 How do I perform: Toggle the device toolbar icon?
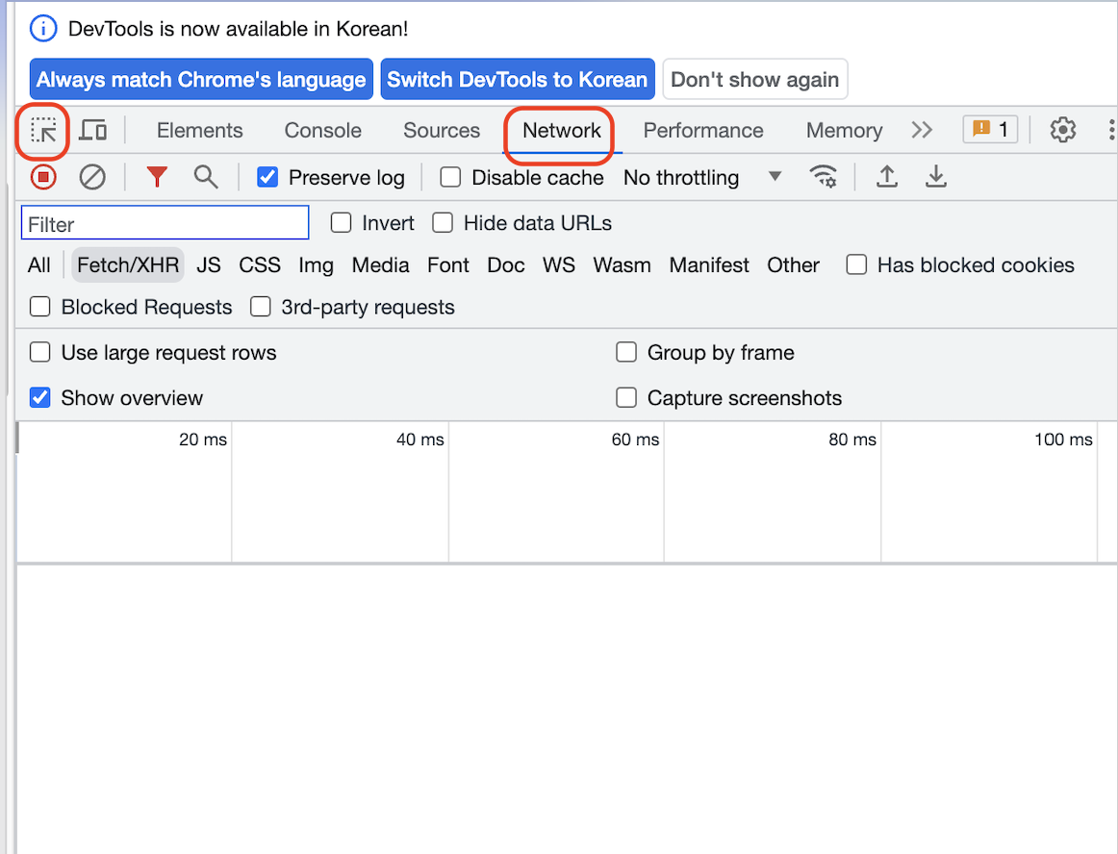(x=92, y=131)
